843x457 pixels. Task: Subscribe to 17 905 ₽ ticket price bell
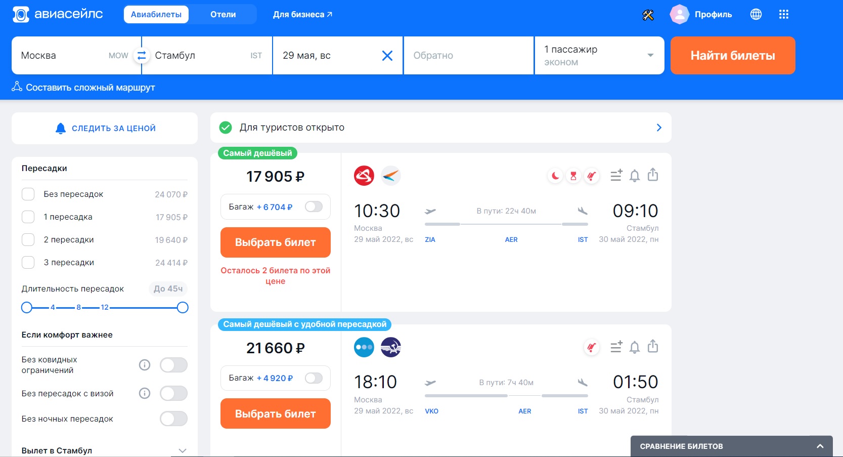635,176
